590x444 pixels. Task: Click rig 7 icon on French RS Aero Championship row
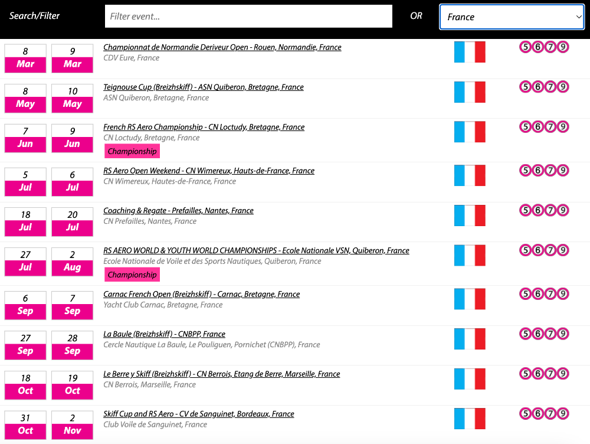550,127
